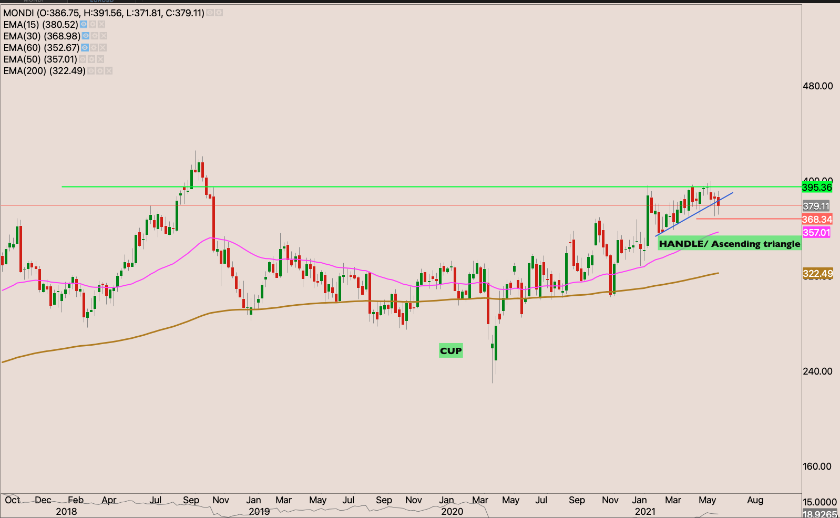Open settings gear for EMA(50) indicator
Viewport: 840px width, 518px height.
click(x=91, y=59)
